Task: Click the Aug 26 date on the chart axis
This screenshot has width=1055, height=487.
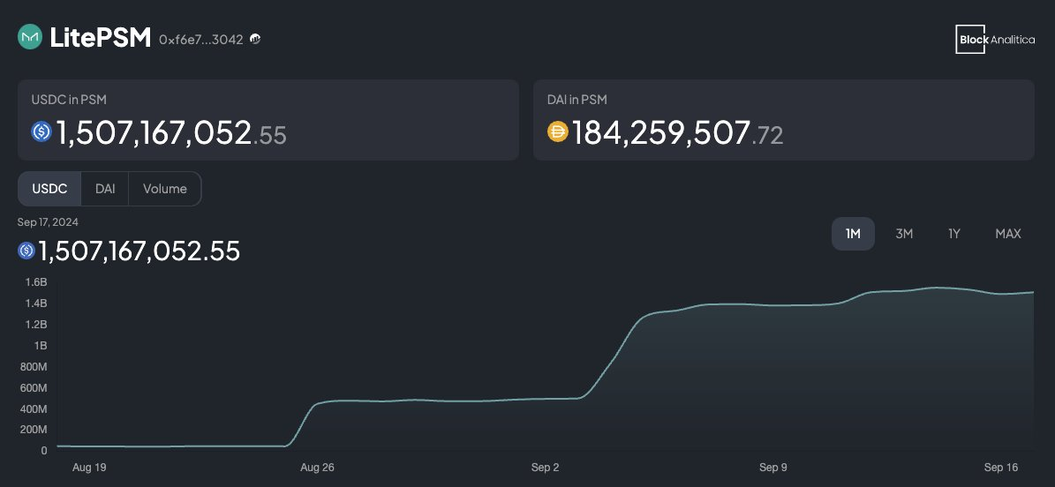Action: point(316,468)
